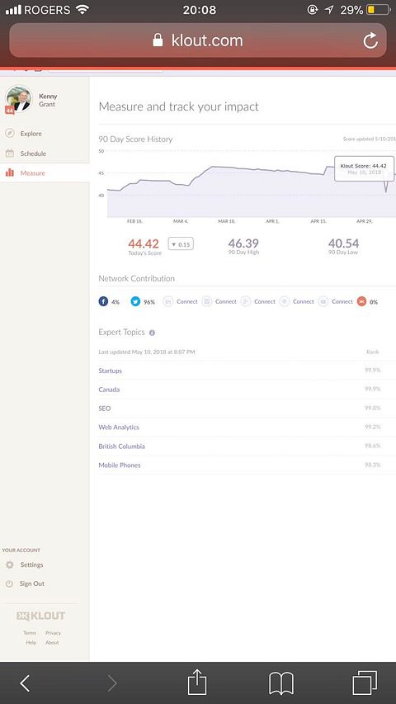Open the Privacy link
This screenshot has height=704, width=396.
[53, 633]
